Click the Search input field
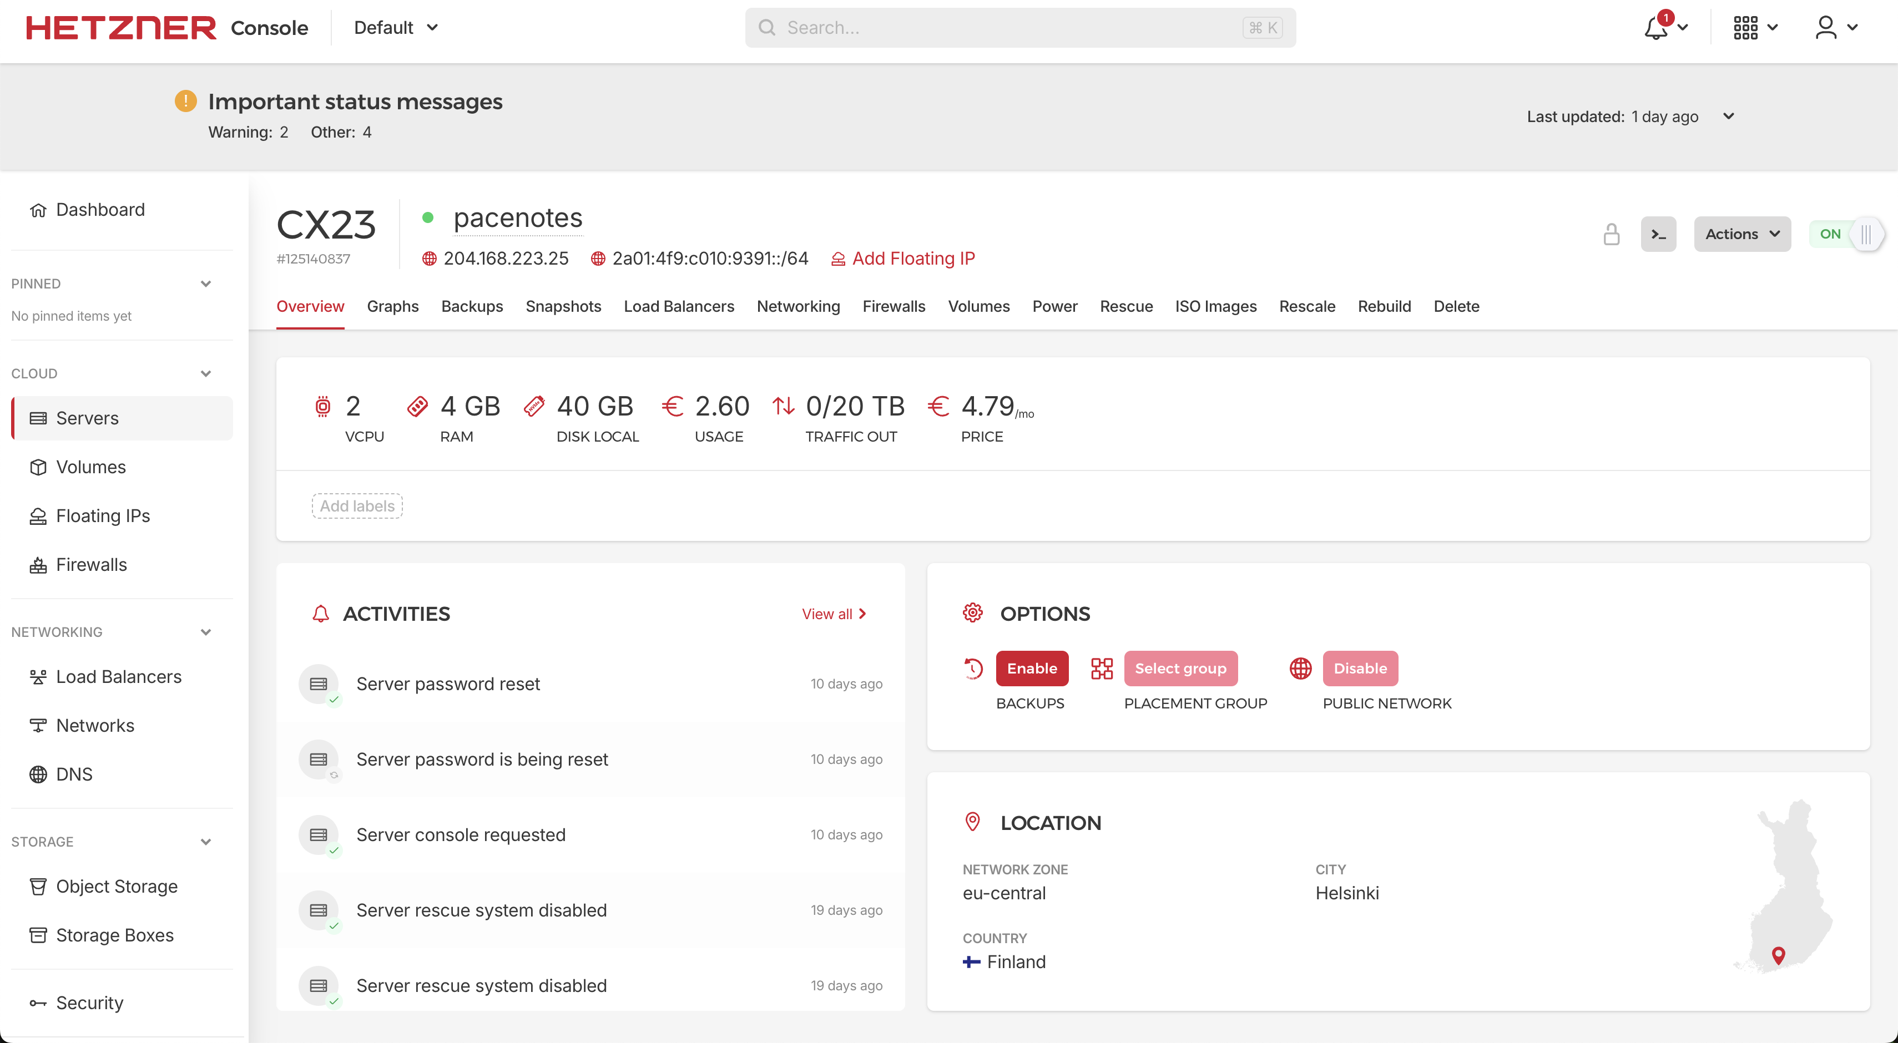1898x1043 pixels. click(x=1021, y=28)
